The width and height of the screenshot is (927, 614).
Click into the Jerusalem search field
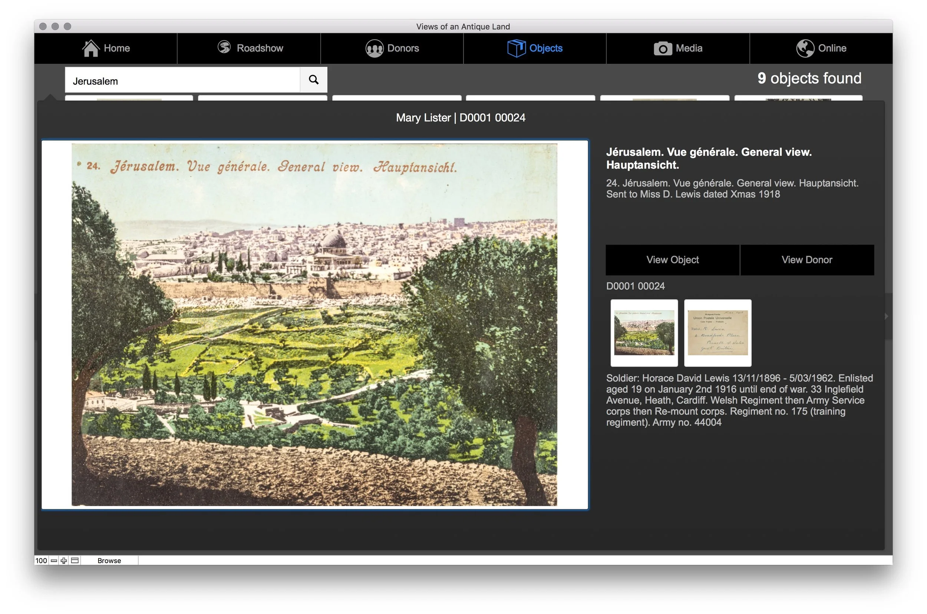182,80
